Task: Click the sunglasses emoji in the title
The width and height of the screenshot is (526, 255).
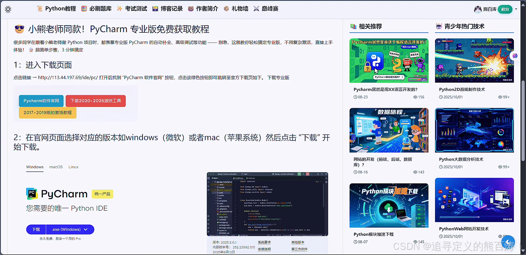Action: [20, 29]
